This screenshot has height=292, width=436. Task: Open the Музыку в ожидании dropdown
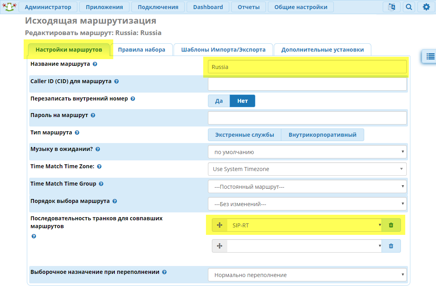(307, 152)
